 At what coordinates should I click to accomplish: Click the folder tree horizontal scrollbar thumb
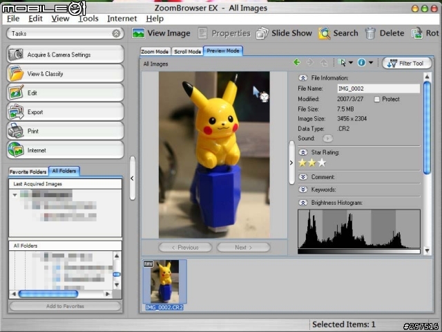click(x=48, y=294)
